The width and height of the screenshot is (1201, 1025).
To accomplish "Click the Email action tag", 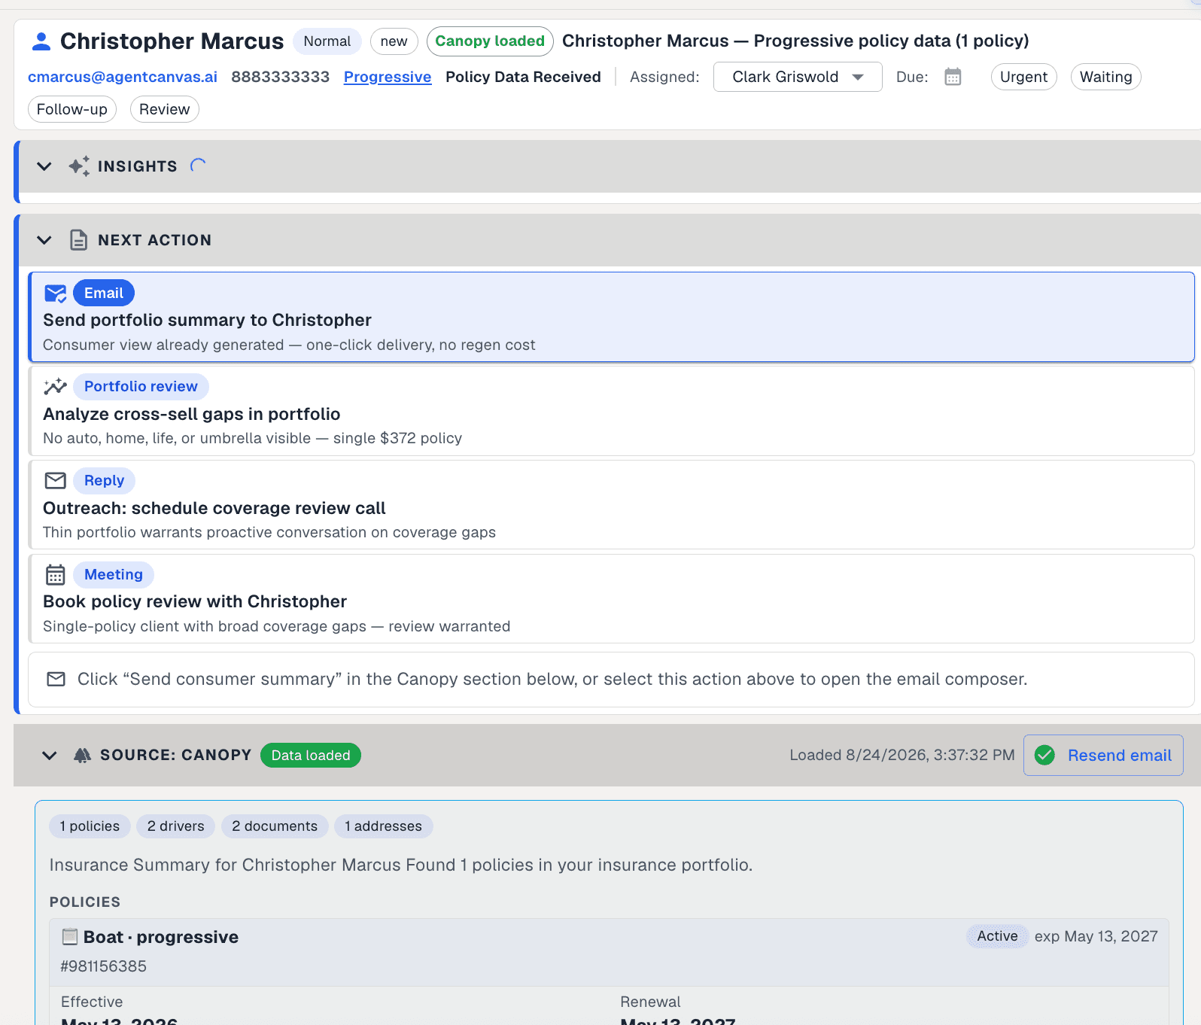I will pos(104,294).
